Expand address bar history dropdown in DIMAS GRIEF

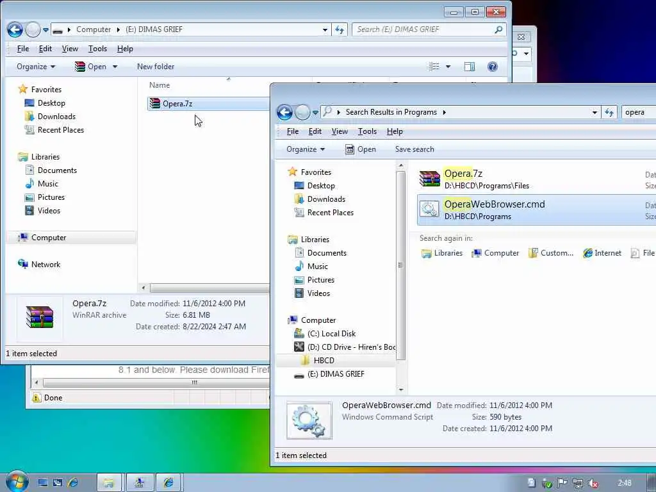click(325, 29)
